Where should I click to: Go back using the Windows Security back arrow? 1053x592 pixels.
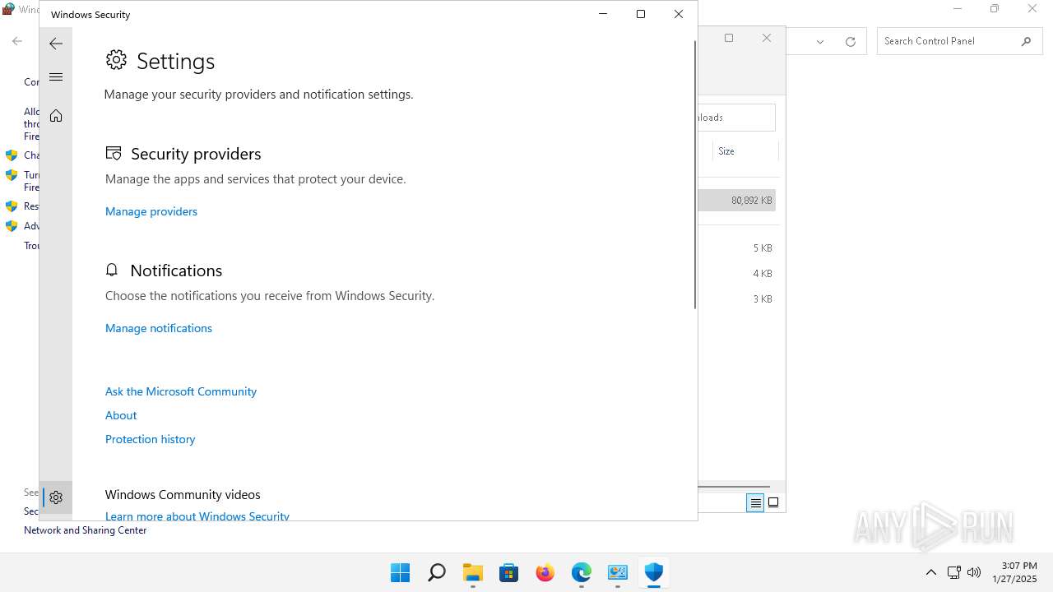click(x=56, y=44)
